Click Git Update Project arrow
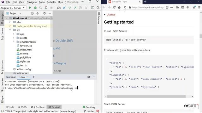Viewport: 202px width, 113px height. point(64,8)
